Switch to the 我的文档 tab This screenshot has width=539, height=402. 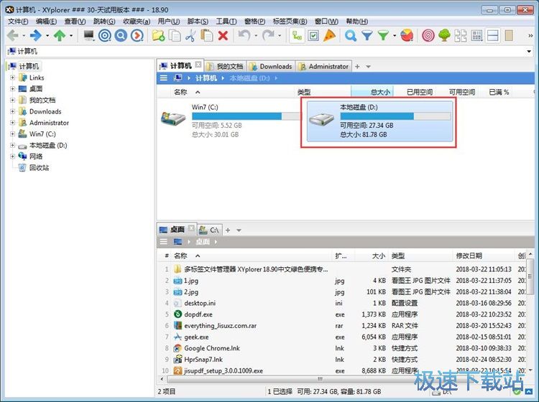(x=226, y=66)
